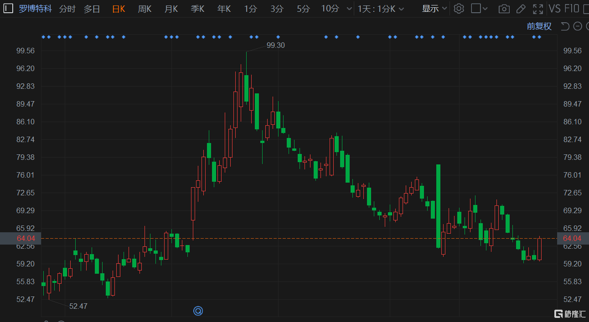589x322 pixels.
Task: Click the 罗博特科 stock name link
Action: coord(36,9)
